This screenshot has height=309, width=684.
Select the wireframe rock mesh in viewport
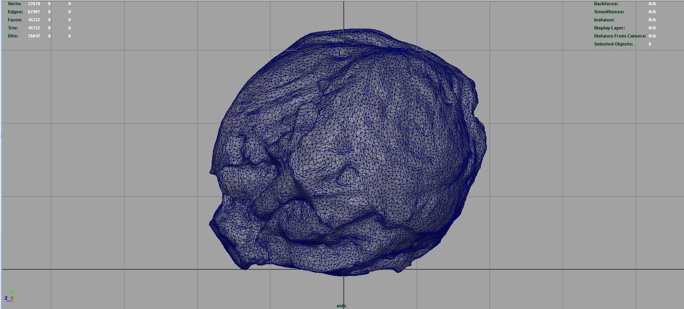point(348,152)
